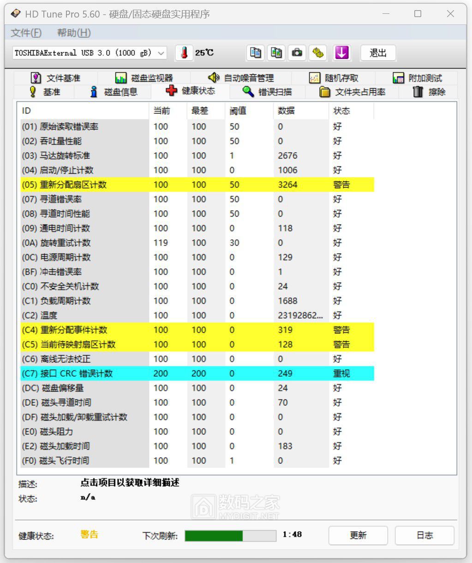The image size is (472, 563).
Task: Save screenshot with the camera icon
Action: coord(297,53)
